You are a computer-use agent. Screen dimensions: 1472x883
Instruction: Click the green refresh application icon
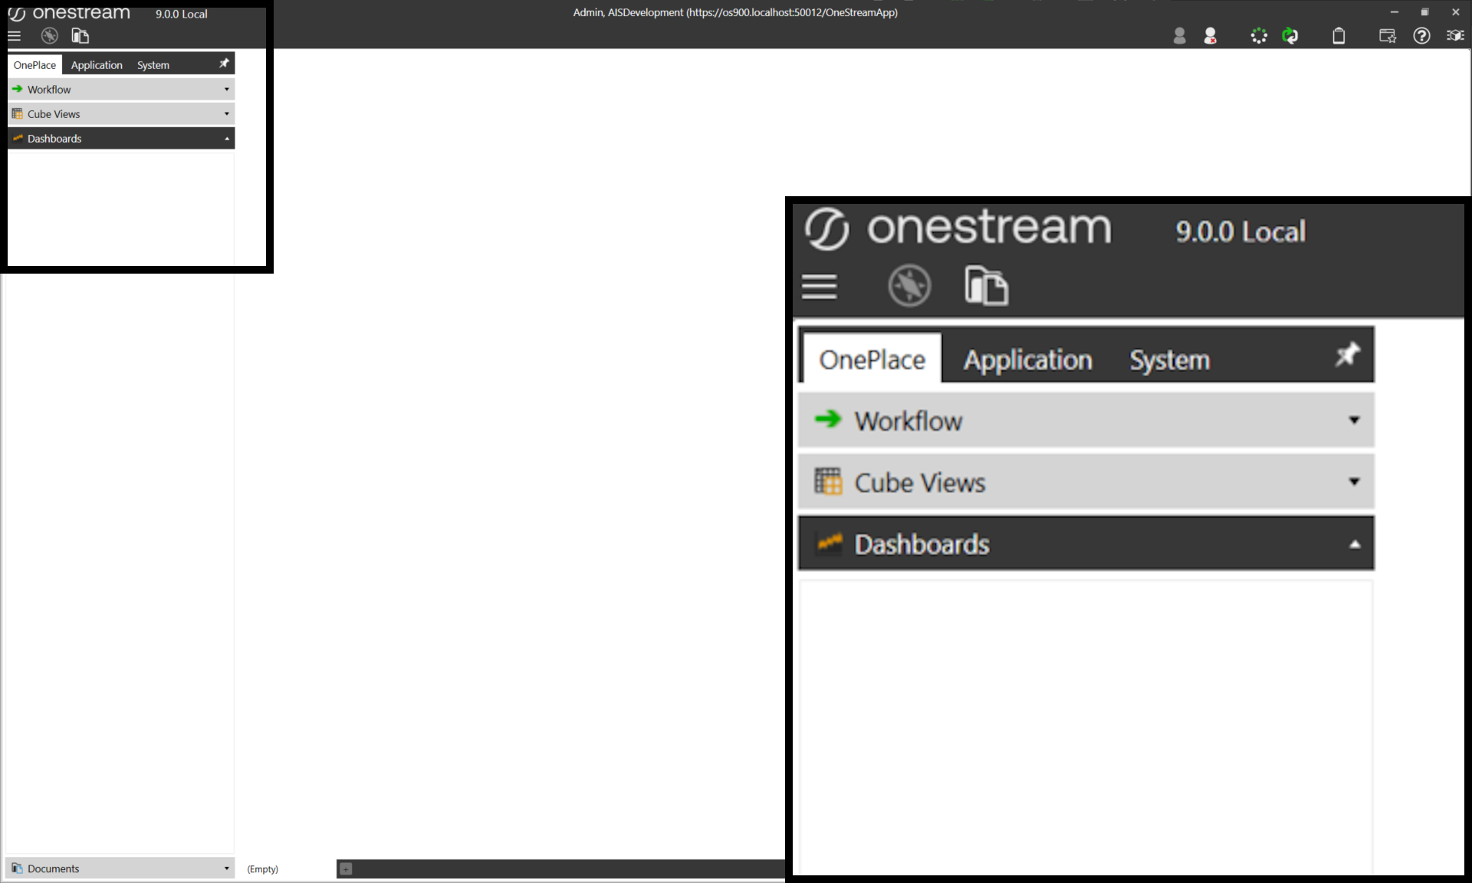pos(1290,36)
